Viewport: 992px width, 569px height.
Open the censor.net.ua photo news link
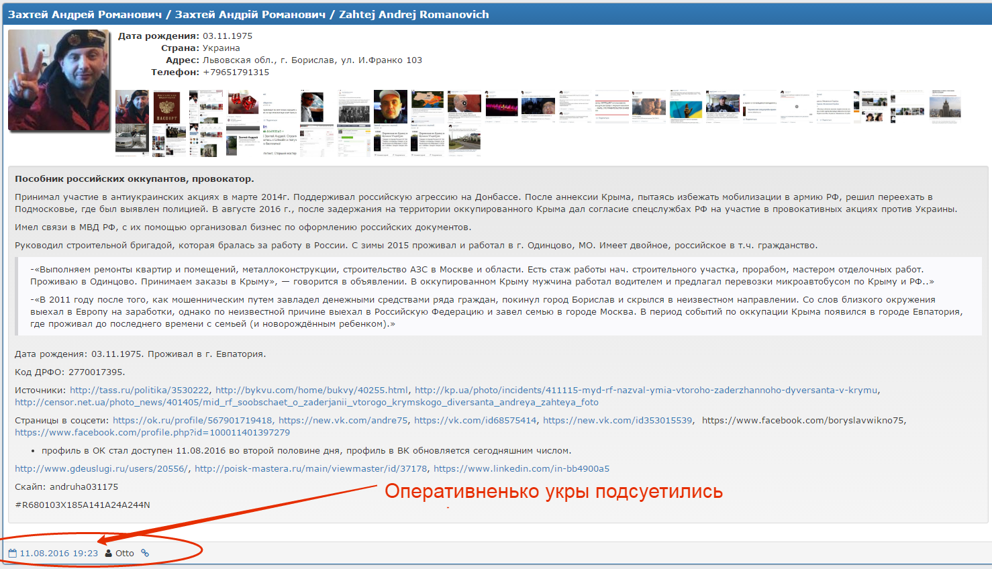pyautogui.click(x=306, y=403)
